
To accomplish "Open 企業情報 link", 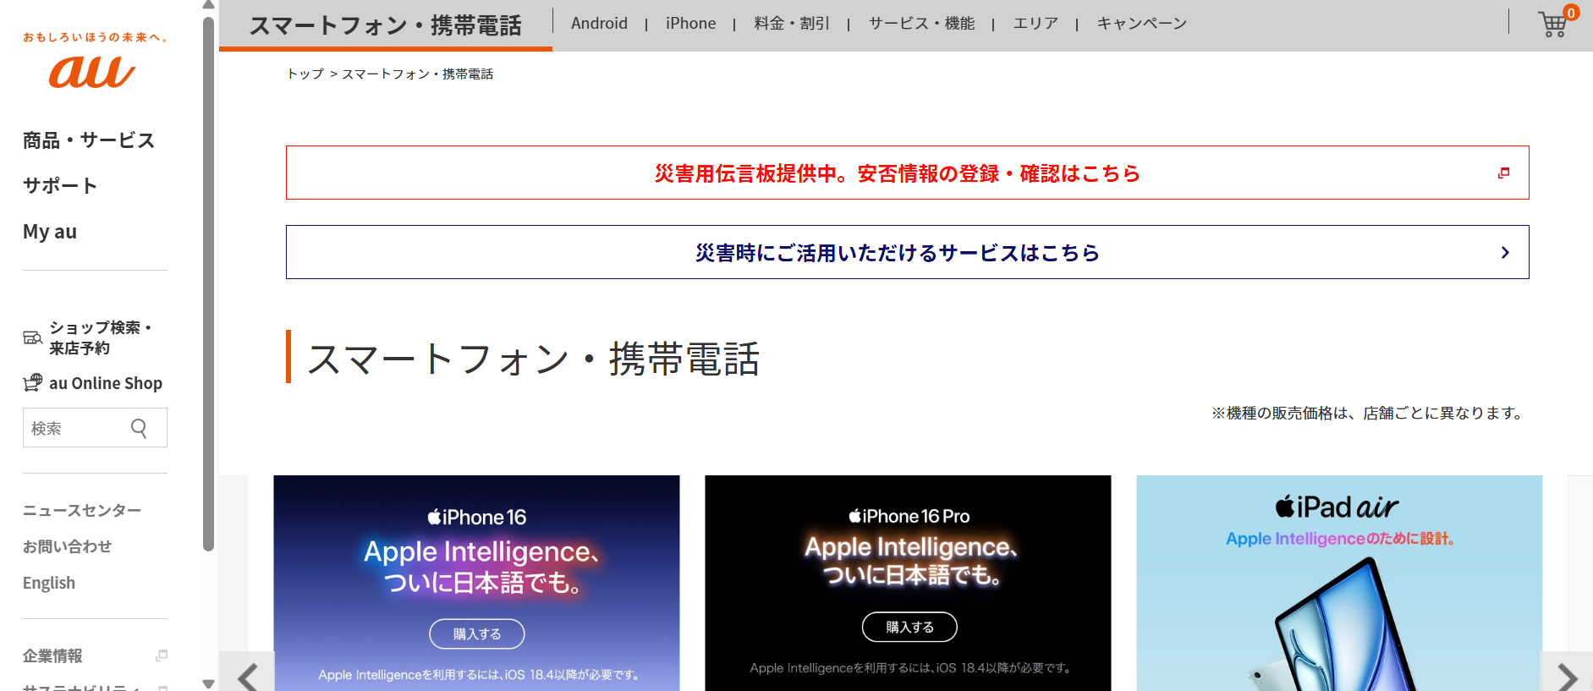I will click(x=52, y=655).
